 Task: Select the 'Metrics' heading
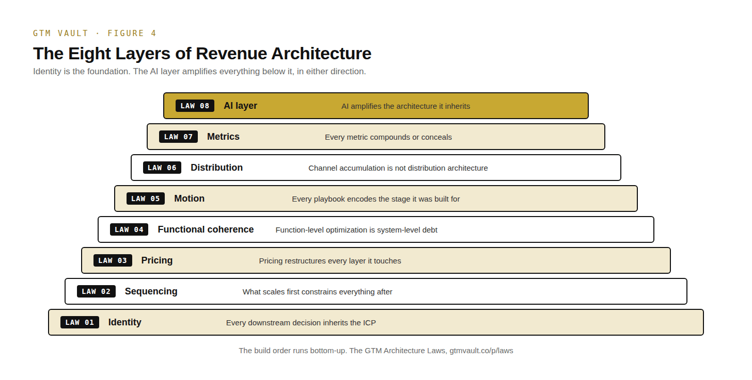click(223, 137)
